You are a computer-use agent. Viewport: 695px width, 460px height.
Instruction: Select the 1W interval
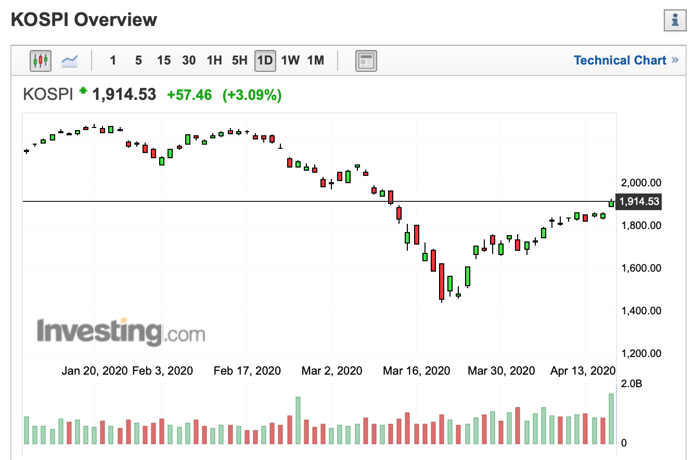(x=290, y=60)
